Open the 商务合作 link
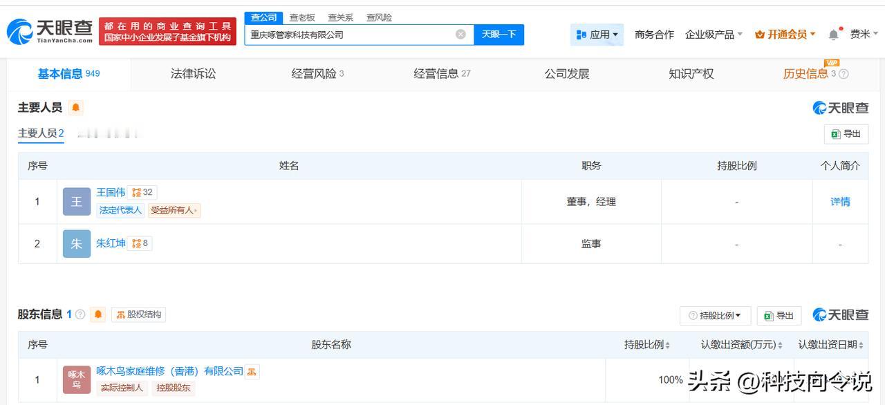The height and width of the screenshot is (405, 885). tap(654, 35)
